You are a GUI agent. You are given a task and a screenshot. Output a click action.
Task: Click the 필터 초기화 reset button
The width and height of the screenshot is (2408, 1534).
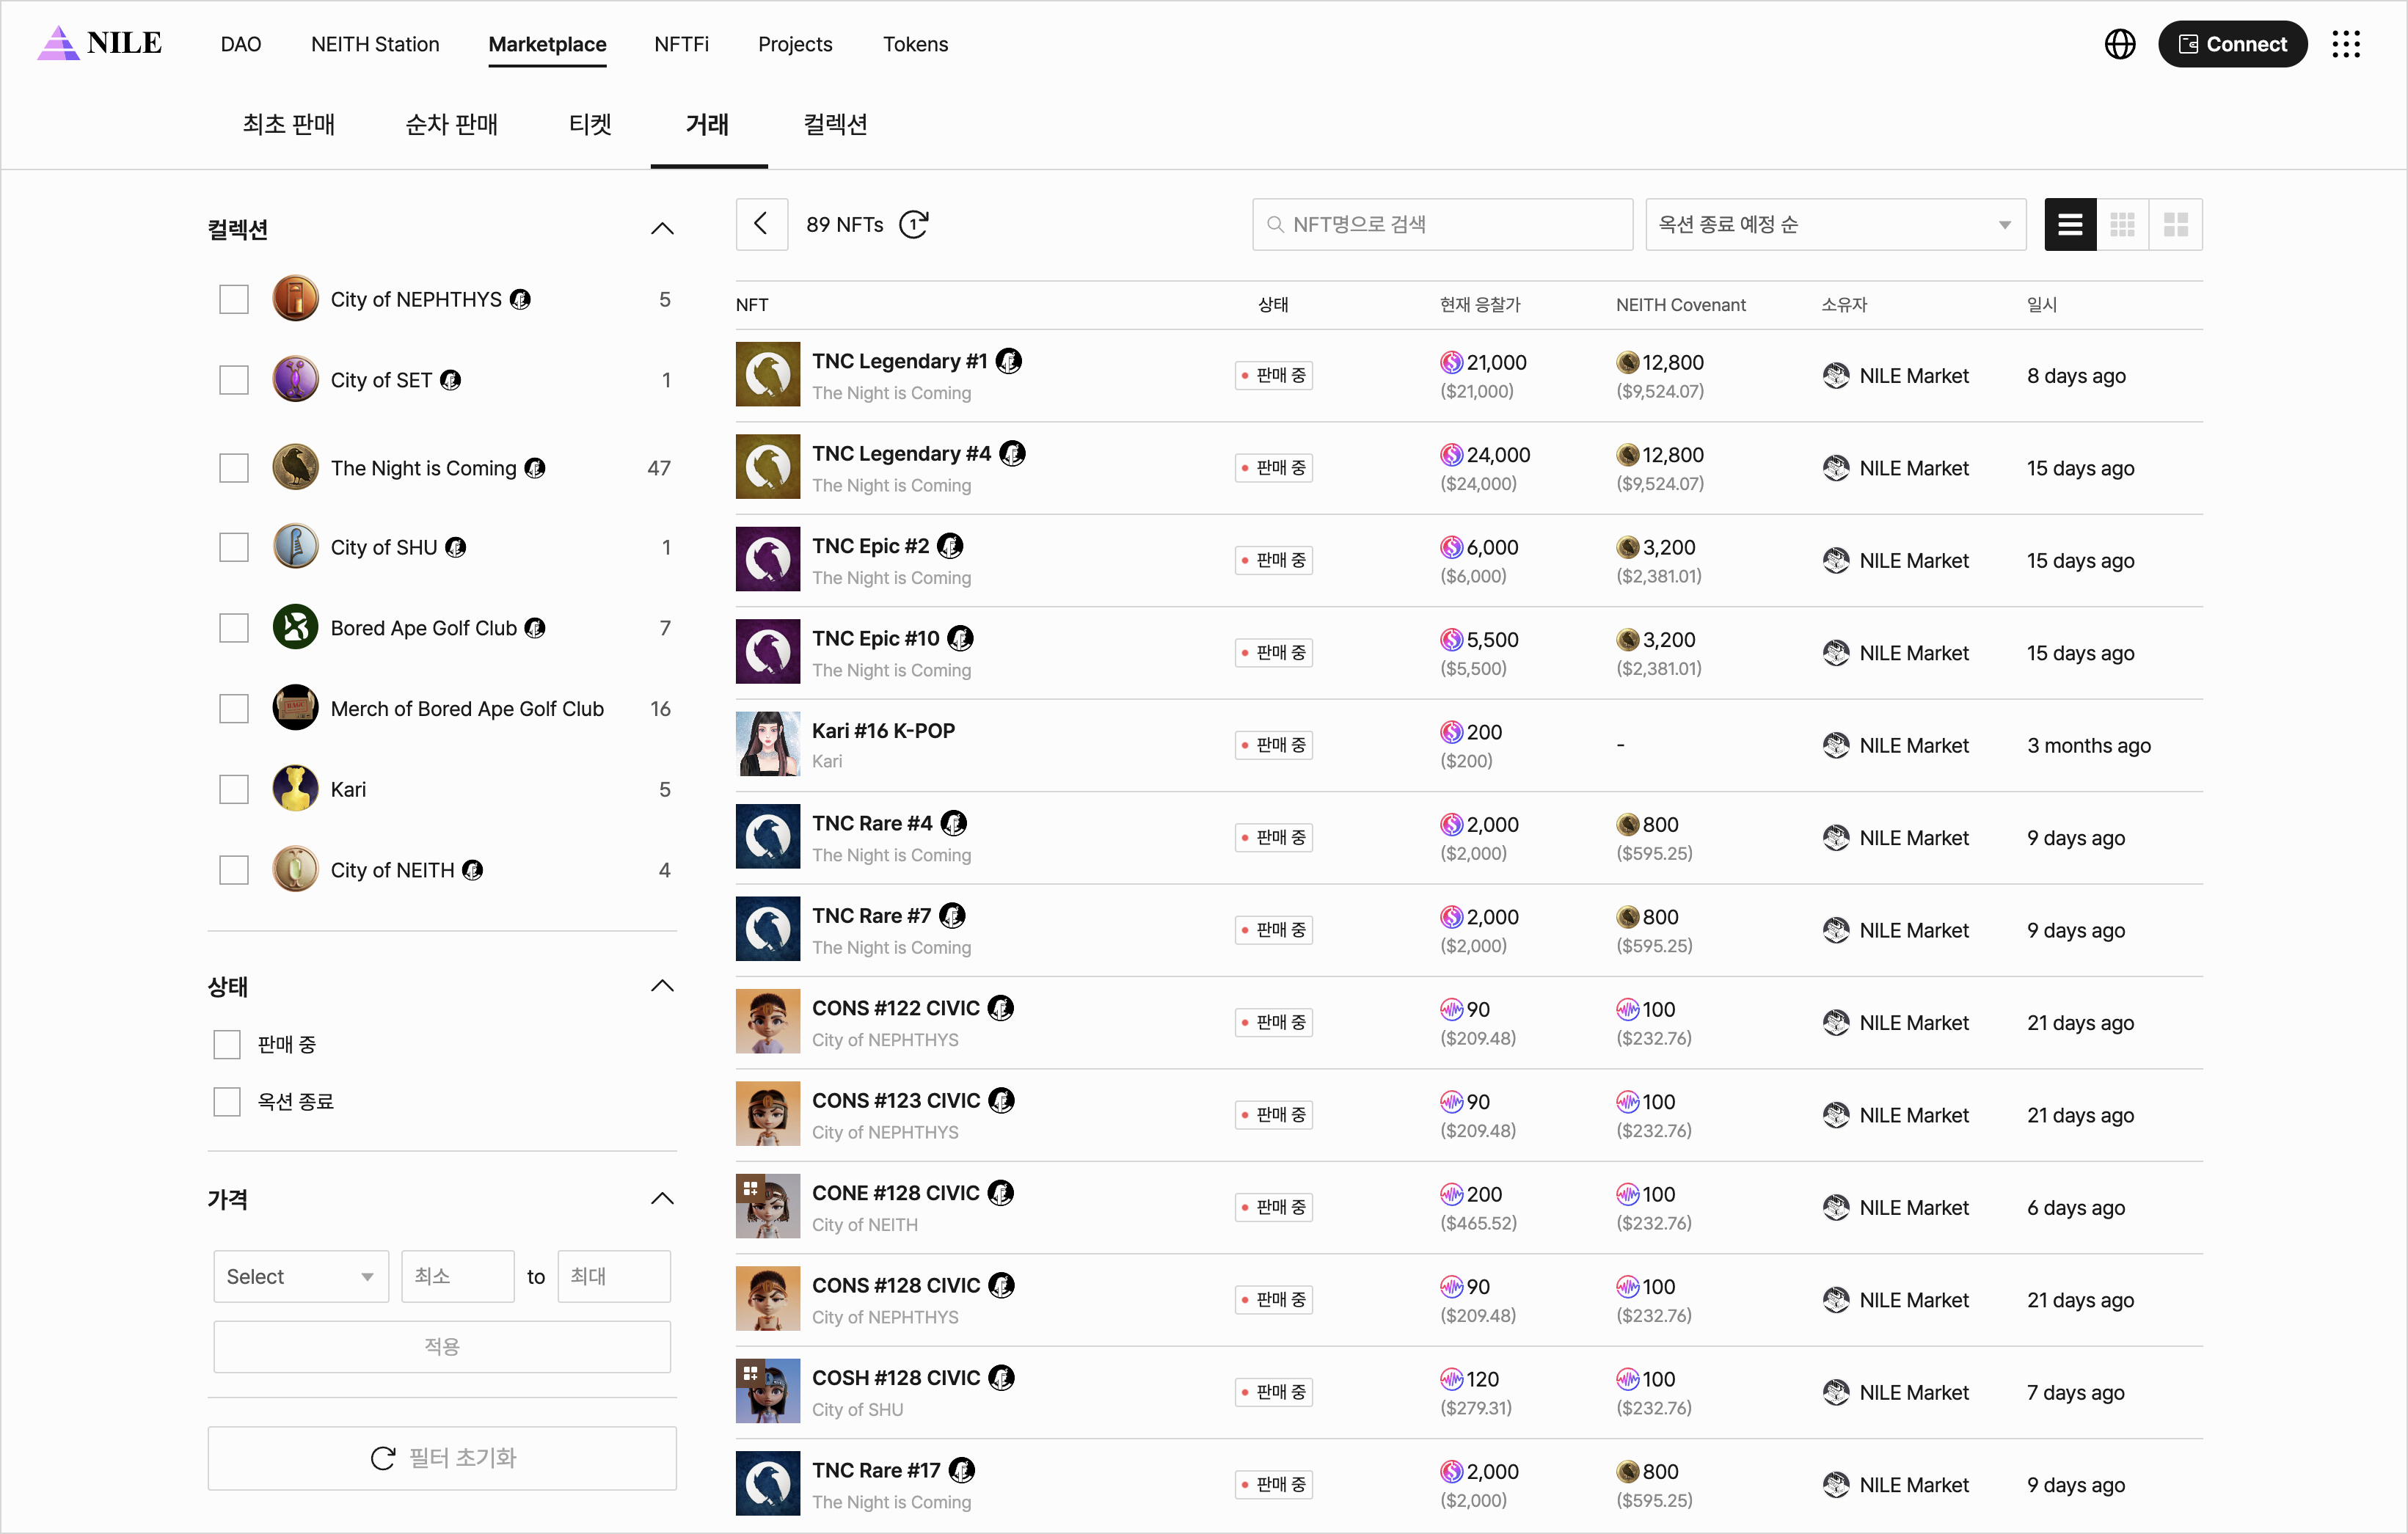click(442, 1457)
